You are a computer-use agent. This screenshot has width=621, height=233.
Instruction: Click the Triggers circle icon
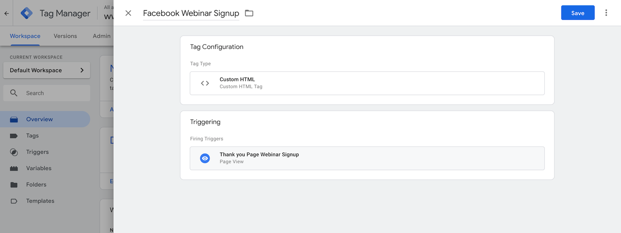click(x=14, y=152)
